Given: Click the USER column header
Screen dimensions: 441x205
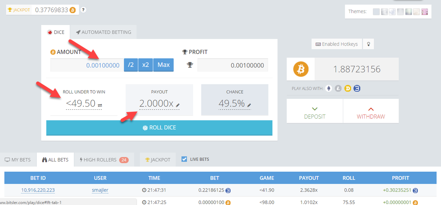Looking at the screenshot, I should pos(100,178).
